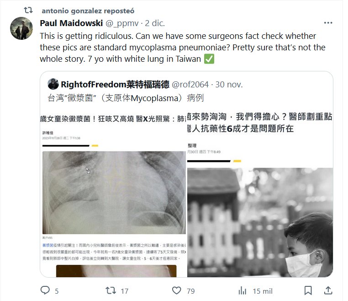Click the RightofFreedom account name
The width and height of the screenshot is (348, 301).
pyautogui.click(x=115, y=85)
